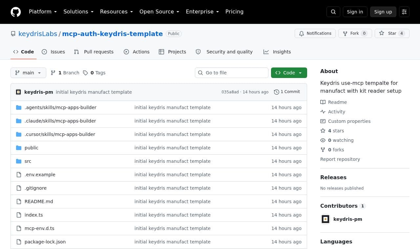View the 1 Branch link
The width and height of the screenshot is (420, 249).
pos(65,73)
